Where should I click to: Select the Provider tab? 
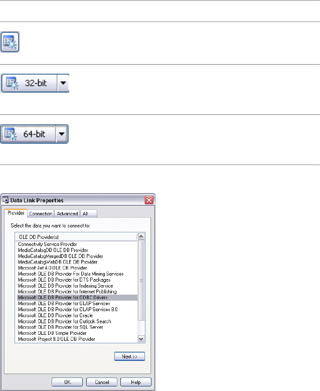tap(16, 213)
